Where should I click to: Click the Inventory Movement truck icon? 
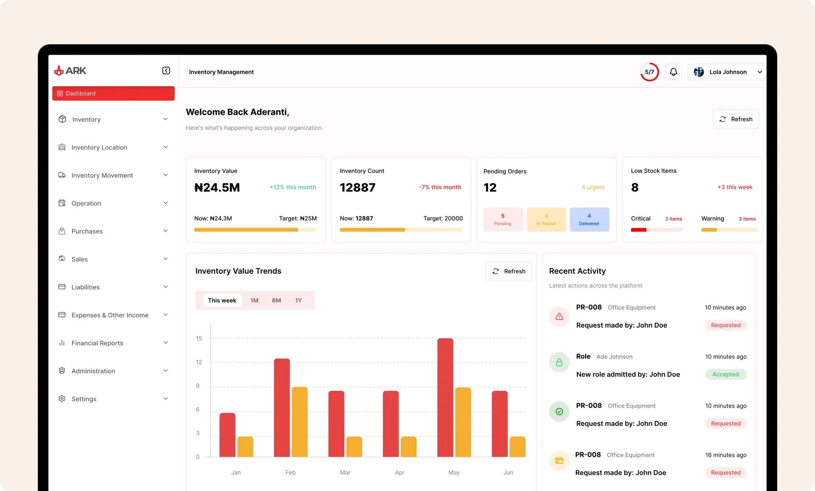[x=62, y=175]
